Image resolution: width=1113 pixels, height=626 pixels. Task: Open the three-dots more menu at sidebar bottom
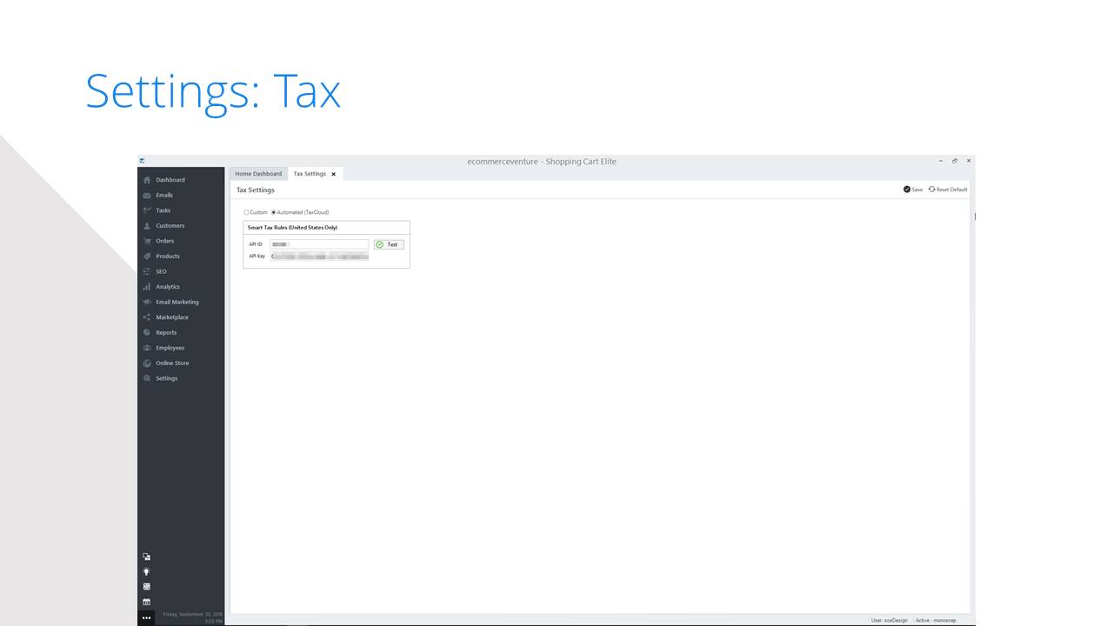(x=146, y=618)
